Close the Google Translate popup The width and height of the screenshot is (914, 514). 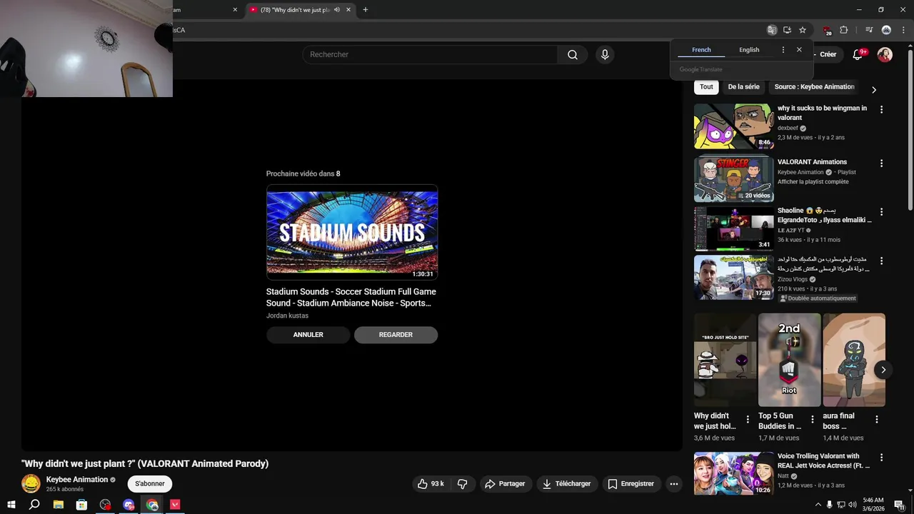[x=799, y=50]
